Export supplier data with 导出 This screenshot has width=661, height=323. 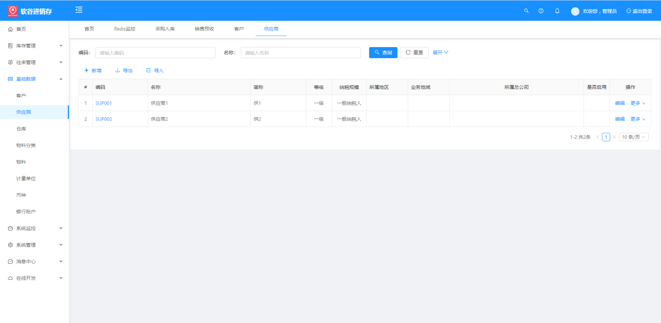(124, 71)
